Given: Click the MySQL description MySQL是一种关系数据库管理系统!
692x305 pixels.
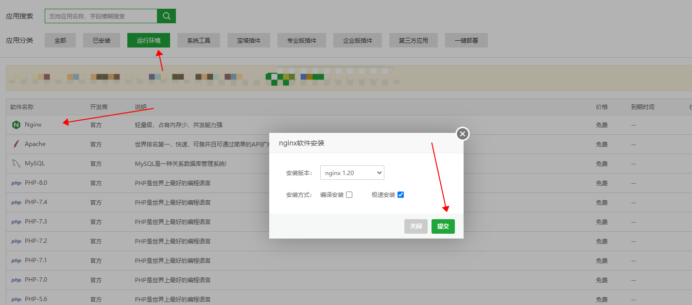Looking at the screenshot, I should 180,164.
